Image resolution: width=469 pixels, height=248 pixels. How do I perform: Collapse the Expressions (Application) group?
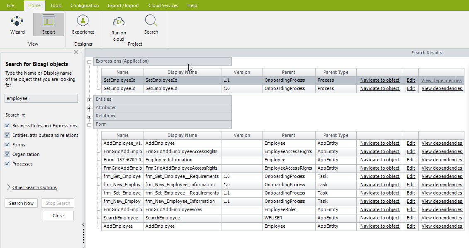(89, 62)
